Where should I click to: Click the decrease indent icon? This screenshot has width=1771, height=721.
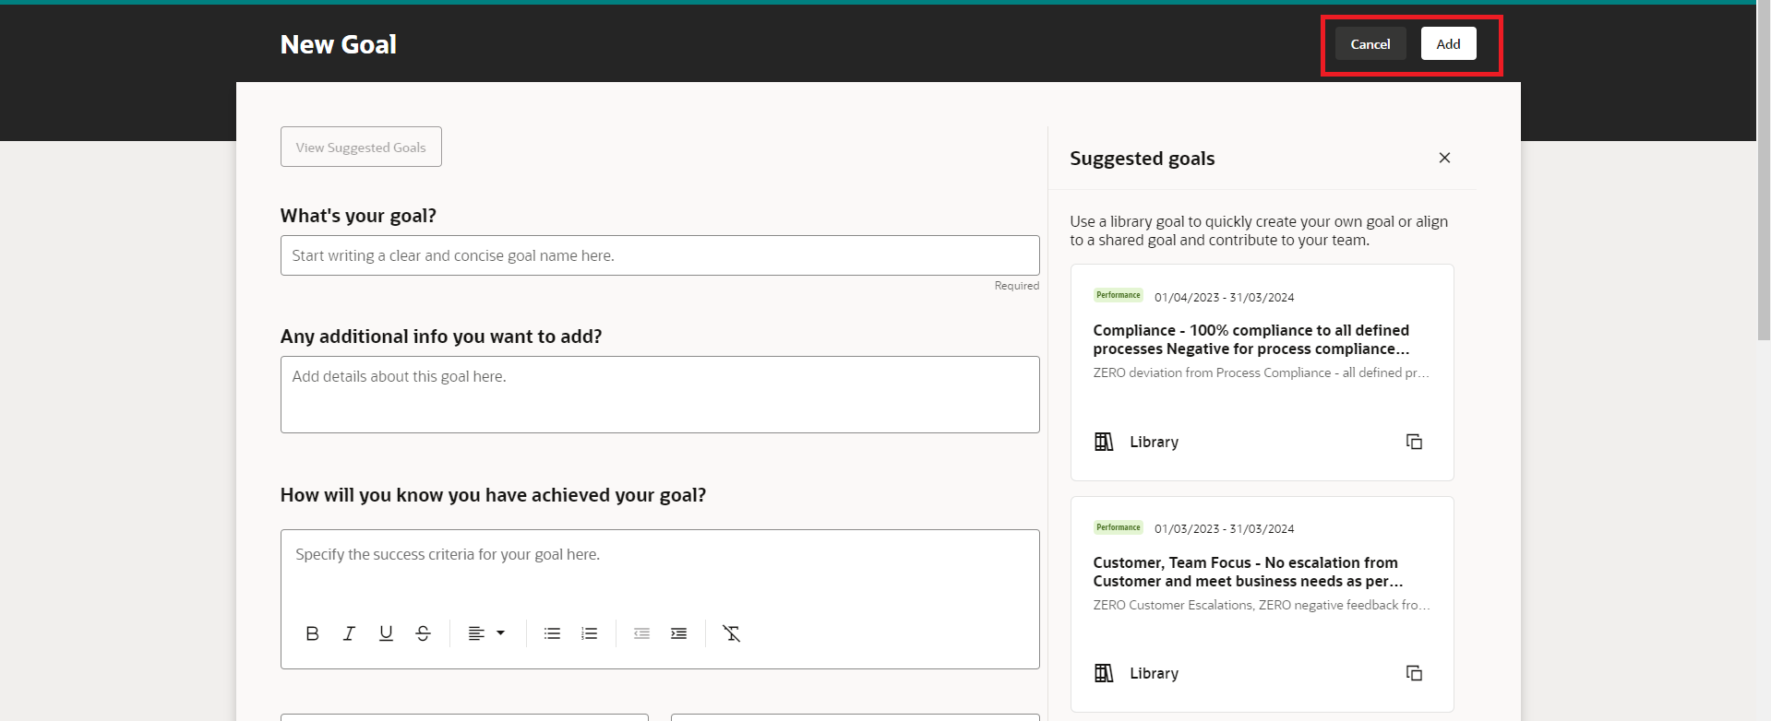coord(641,633)
